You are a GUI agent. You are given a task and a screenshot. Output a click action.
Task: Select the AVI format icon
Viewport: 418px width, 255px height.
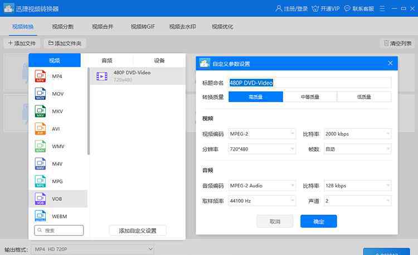[40, 129]
